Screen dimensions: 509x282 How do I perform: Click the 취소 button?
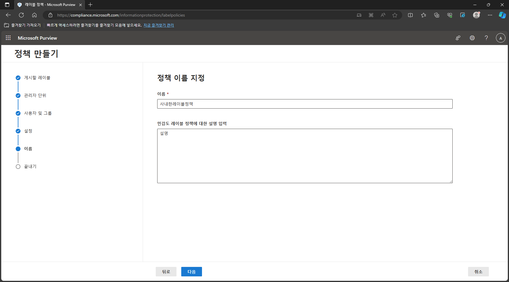coord(478,272)
